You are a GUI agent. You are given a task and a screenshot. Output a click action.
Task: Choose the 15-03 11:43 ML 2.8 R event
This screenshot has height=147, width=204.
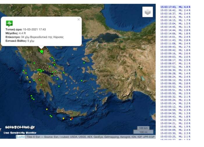click(x=175, y=40)
